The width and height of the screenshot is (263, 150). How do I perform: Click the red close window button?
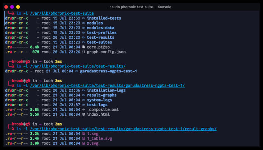(x=6, y=7)
